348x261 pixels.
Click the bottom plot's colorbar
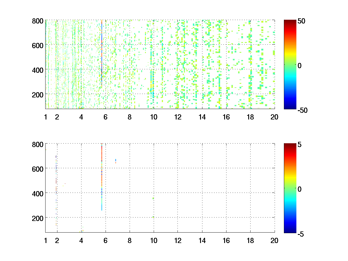point(290,188)
